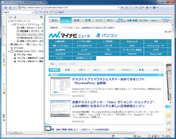Click the red status bar icon
The width and height of the screenshot is (176, 139).
tap(113, 136)
